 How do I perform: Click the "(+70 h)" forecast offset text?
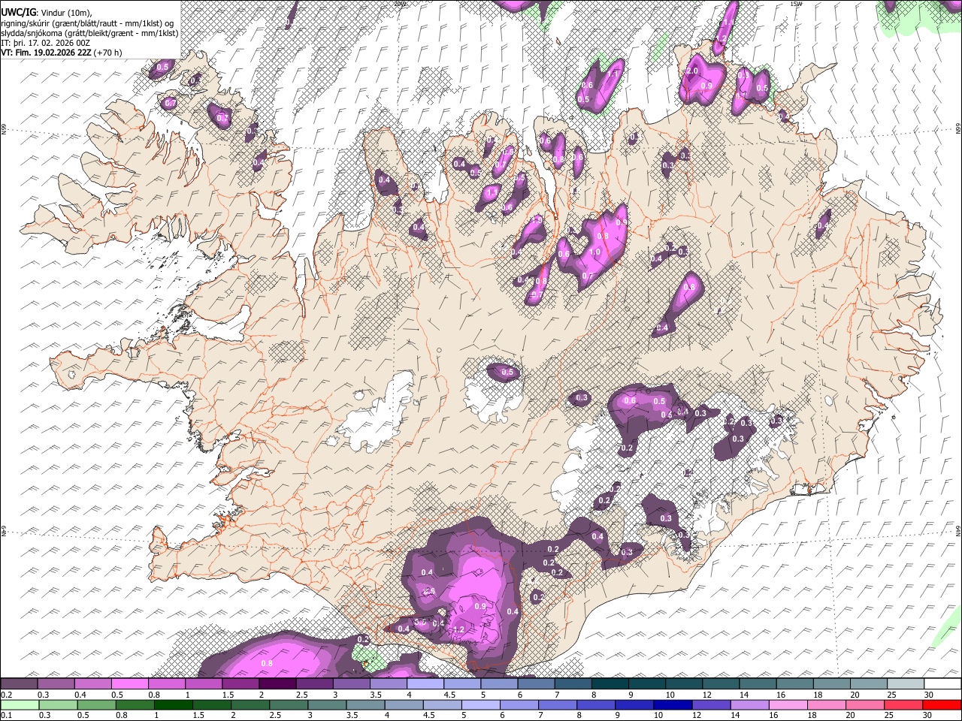[109, 53]
